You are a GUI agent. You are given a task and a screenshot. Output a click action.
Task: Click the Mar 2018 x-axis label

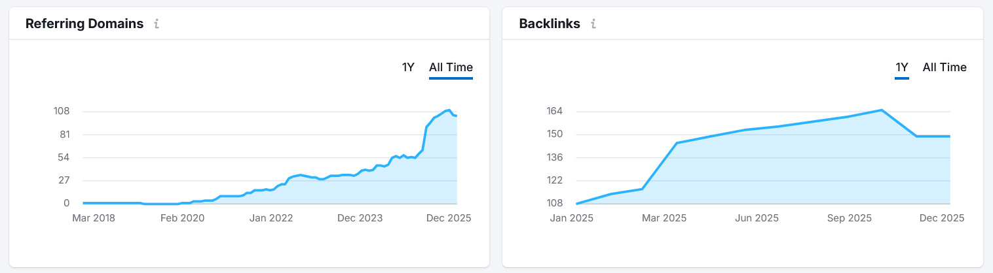click(94, 218)
